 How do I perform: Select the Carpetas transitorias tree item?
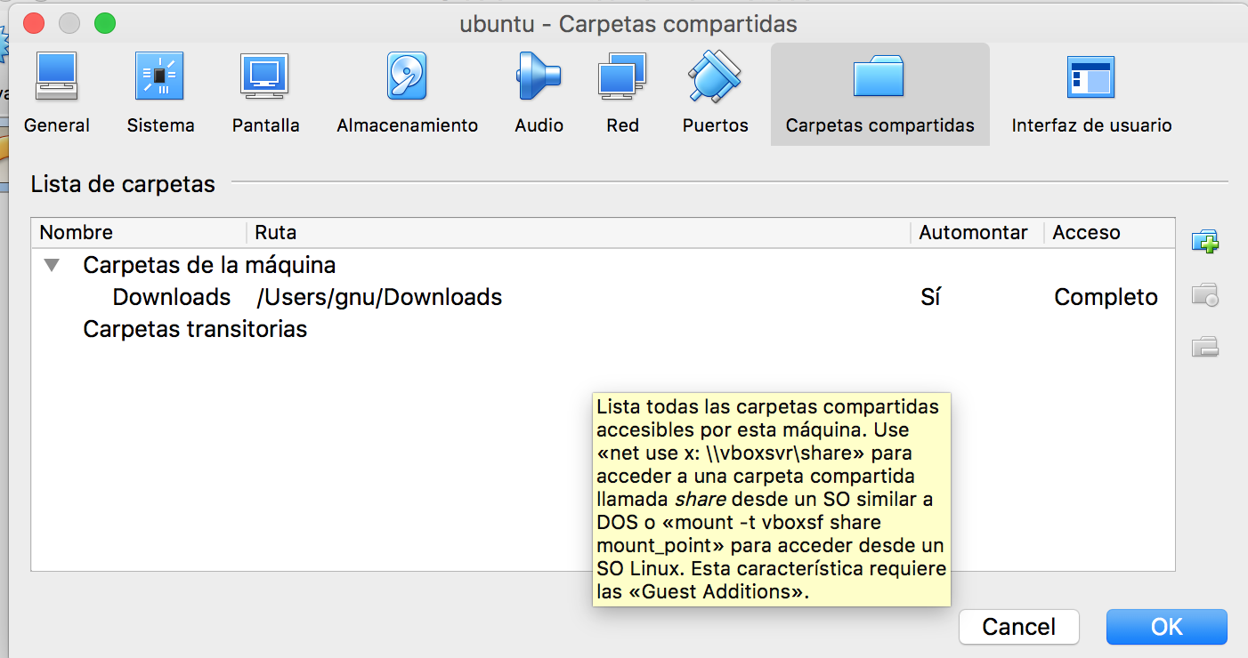195,329
